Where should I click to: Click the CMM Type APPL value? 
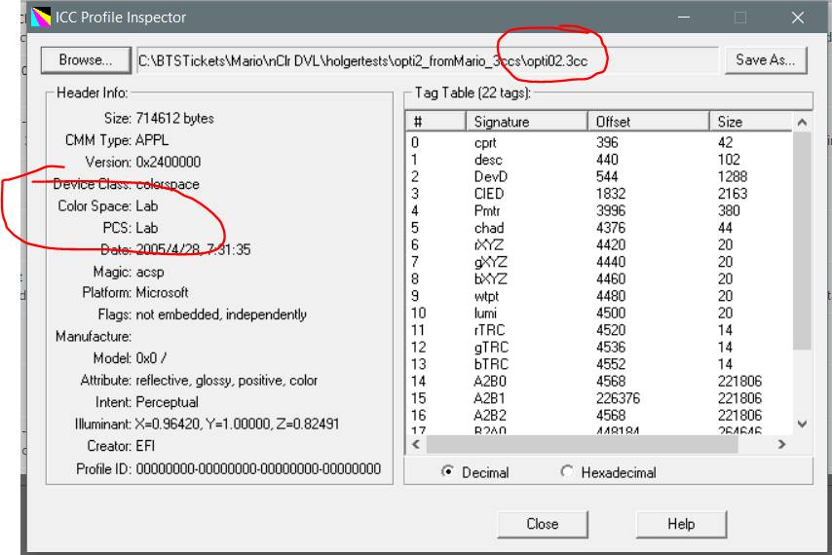pos(152,140)
